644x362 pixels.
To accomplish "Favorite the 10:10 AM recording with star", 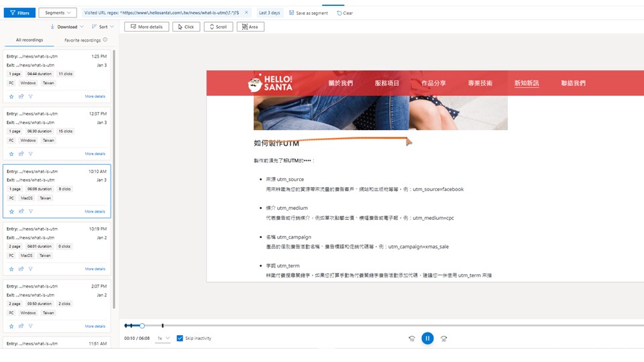I will (x=11, y=211).
